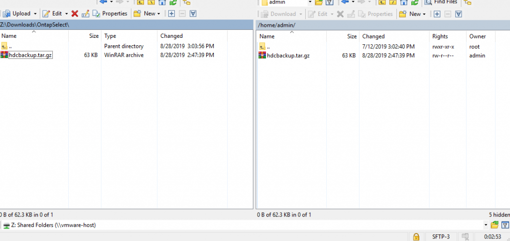The image size is (510, 241).
Task: Click the local Rename pencil icon
Action: tap(86, 13)
